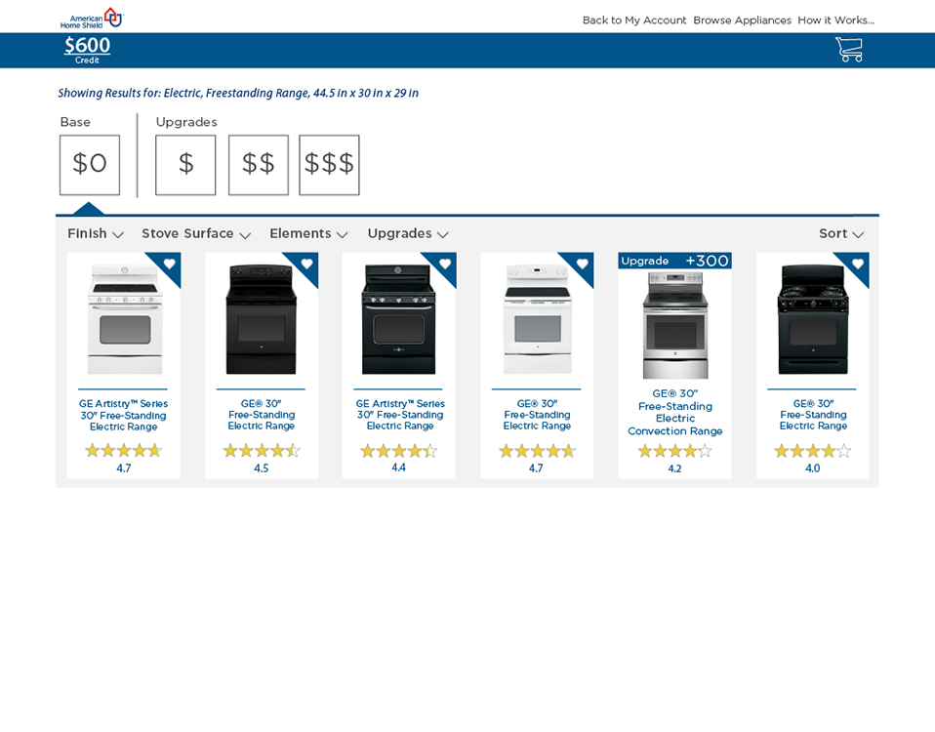Screen dimensions: 935x732
Task: Click the black coil-burner range image rated 4.0
Action: pyautogui.click(x=813, y=320)
